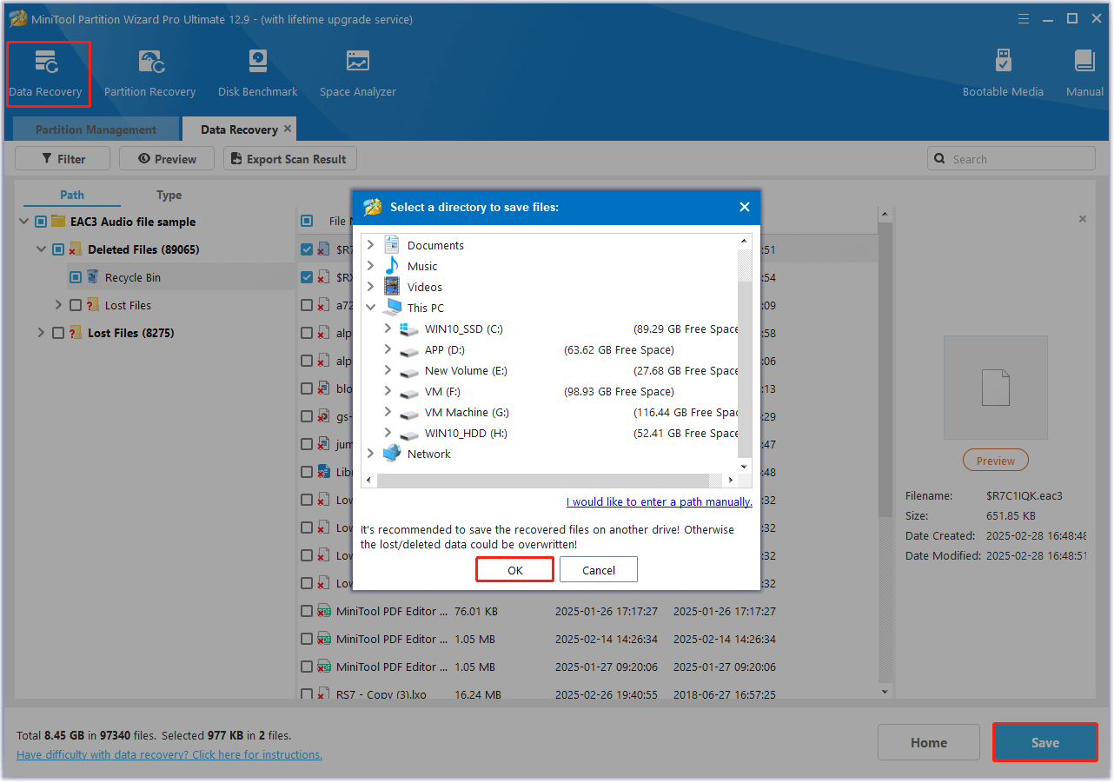Image resolution: width=1114 pixels, height=783 pixels.
Task: Tick the RS7 - Copy (3).lxo file checkbox
Action: pos(307,694)
